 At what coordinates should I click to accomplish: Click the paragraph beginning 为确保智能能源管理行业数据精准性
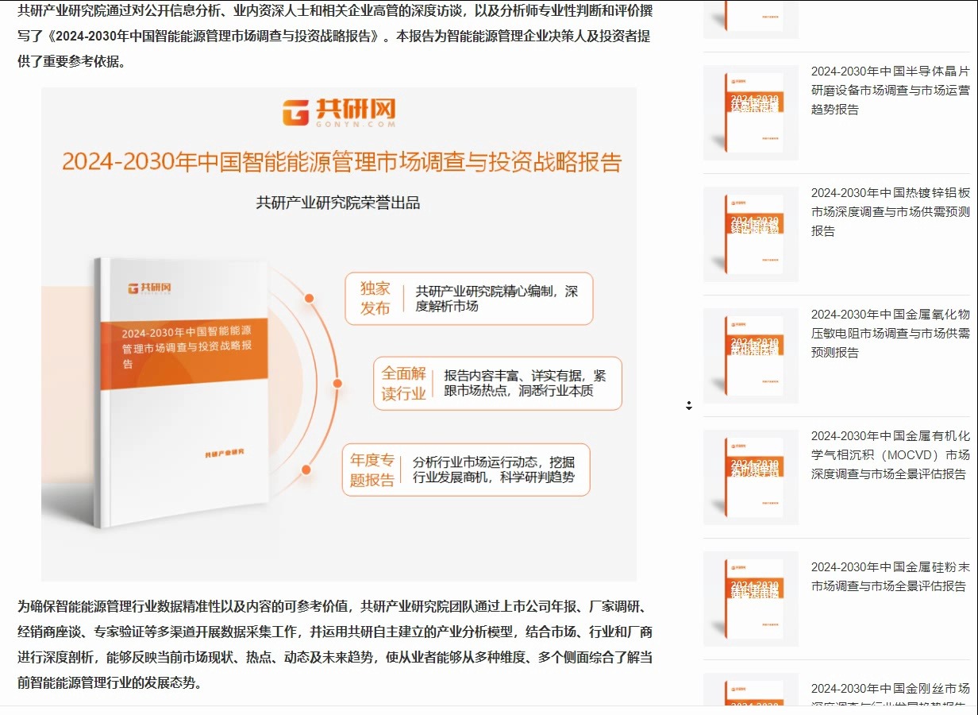coord(335,644)
